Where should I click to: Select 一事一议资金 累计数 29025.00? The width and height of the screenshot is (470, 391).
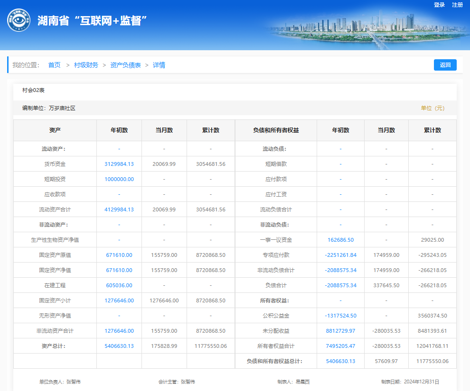pyautogui.click(x=432, y=240)
